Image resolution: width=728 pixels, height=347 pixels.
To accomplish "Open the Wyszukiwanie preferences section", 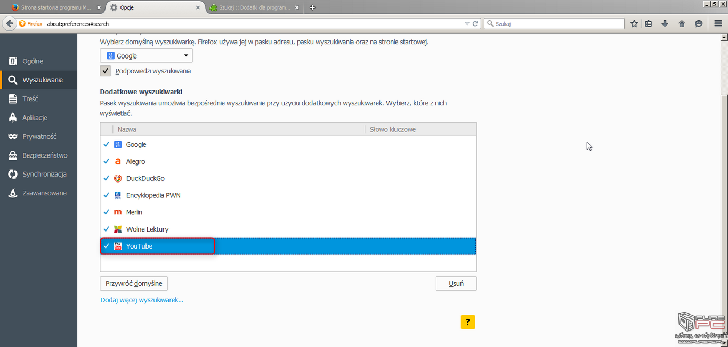I will tap(38, 80).
